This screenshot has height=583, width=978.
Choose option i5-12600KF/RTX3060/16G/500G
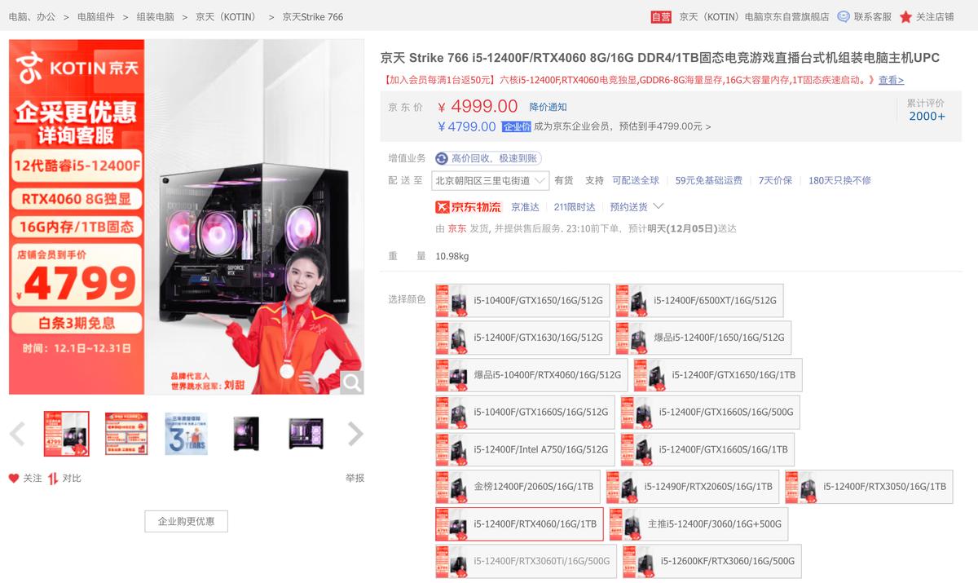(711, 561)
